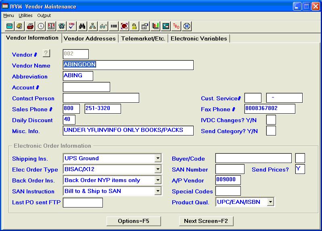Open the Utilities menu
This screenshot has height=231, width=322.
(25, 15)
